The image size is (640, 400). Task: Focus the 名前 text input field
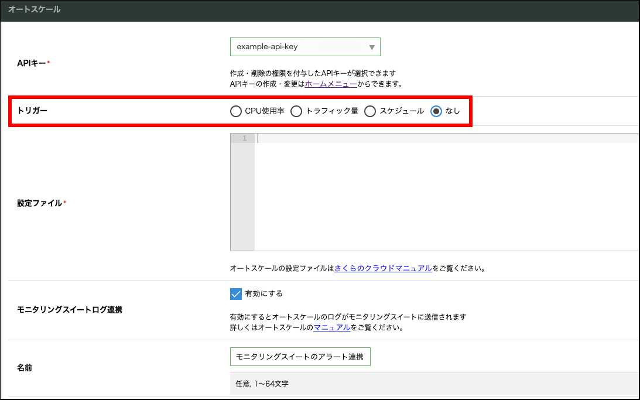pos(300,356)
